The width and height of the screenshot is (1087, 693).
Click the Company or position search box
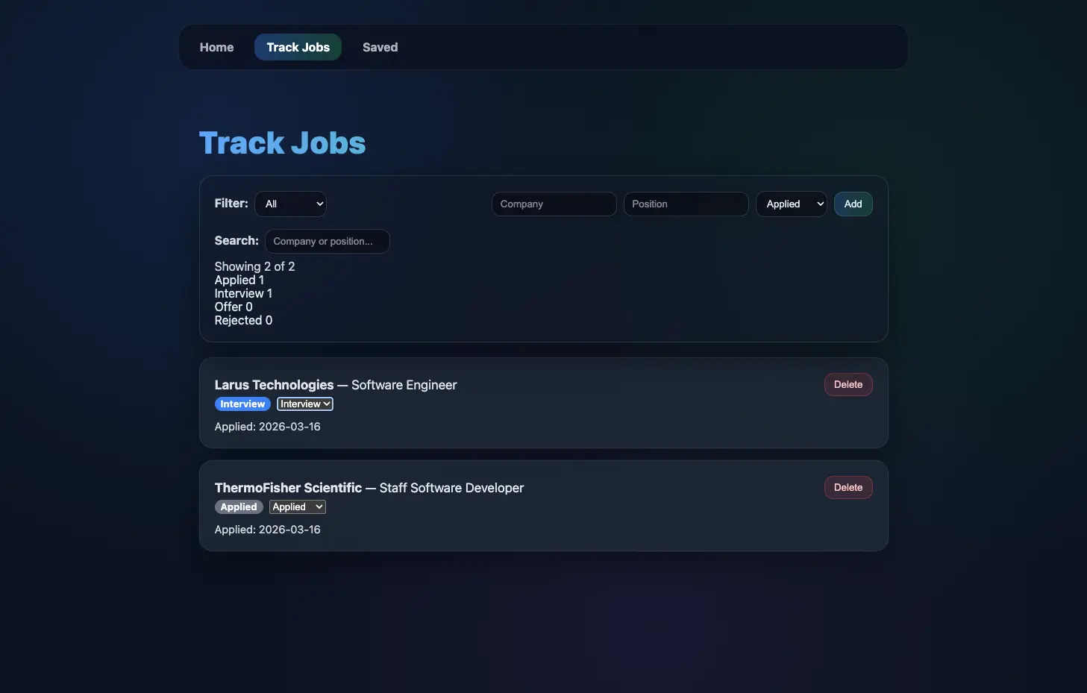[327, 241]
